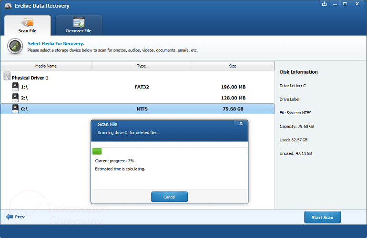Image resolution: width=367 pixels, height=238 pixels.
Task: Click the Drive Label: entry
Action: pyautogui.click(x=290, y=99)
